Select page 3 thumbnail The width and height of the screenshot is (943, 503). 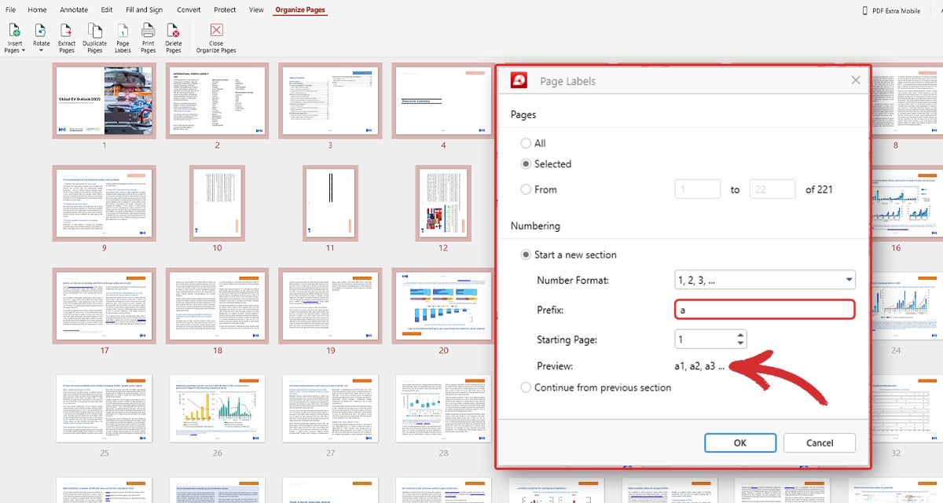(x=330, y=101)
